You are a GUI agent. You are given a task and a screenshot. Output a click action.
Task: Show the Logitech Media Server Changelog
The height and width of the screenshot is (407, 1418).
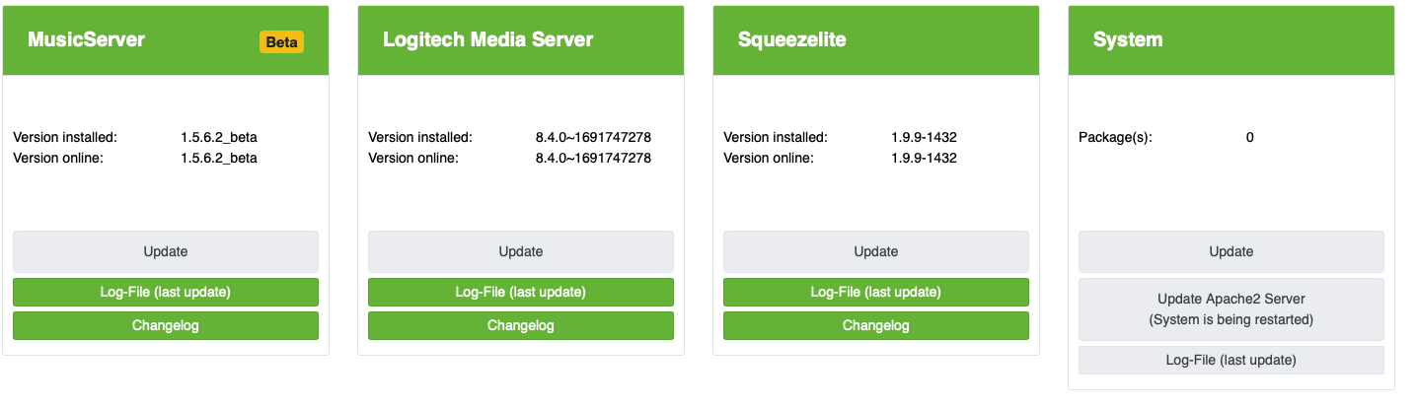coord(521,325)
